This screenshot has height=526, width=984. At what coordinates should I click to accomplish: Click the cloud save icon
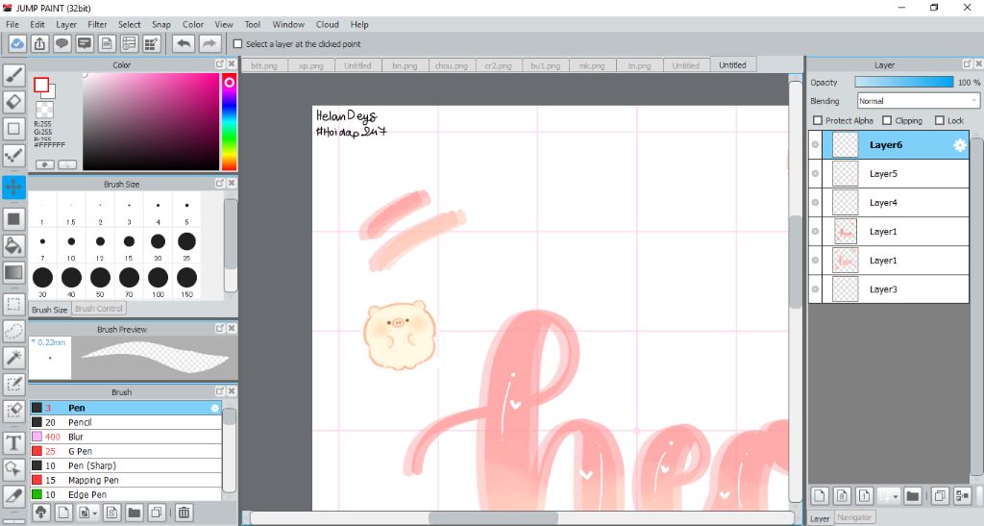click(17, 44)
